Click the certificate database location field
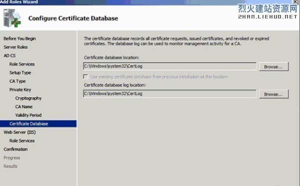The width and height of the screenshot is (300, 186). pos(169,66)
